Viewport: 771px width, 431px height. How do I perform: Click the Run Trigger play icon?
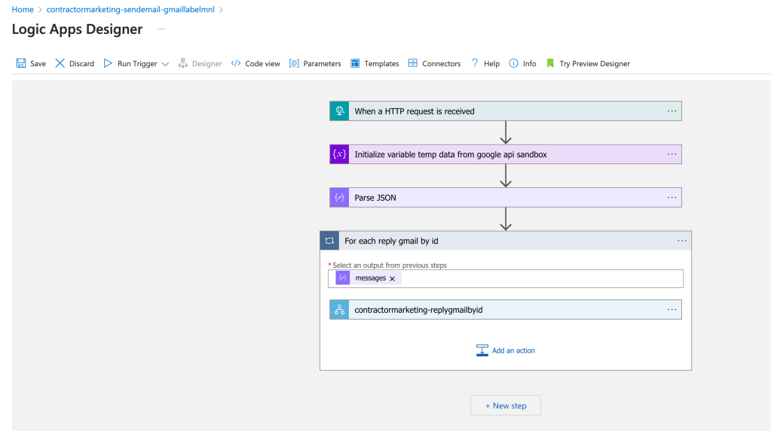tap(108, 63)
